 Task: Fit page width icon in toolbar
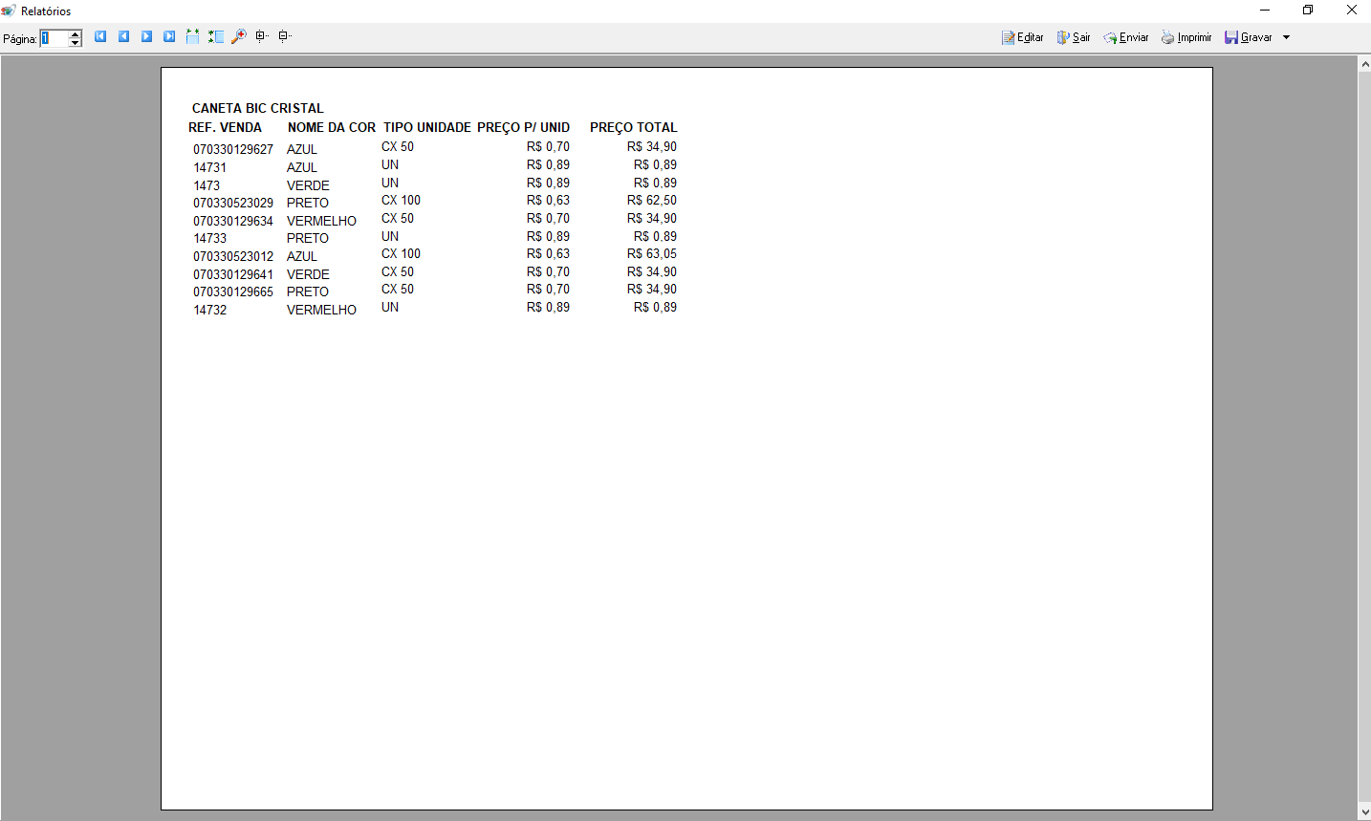pyautogui.click(x=192, y=36)
